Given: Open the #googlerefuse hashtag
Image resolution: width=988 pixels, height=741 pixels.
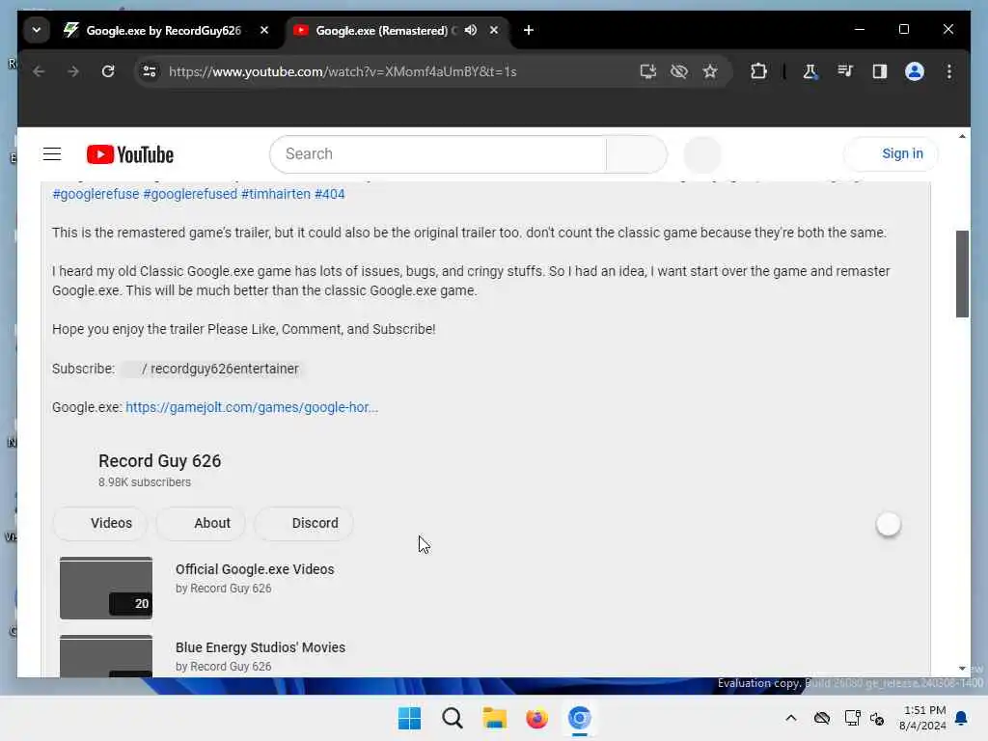Looking at the screenshot, I should [96, 194].
